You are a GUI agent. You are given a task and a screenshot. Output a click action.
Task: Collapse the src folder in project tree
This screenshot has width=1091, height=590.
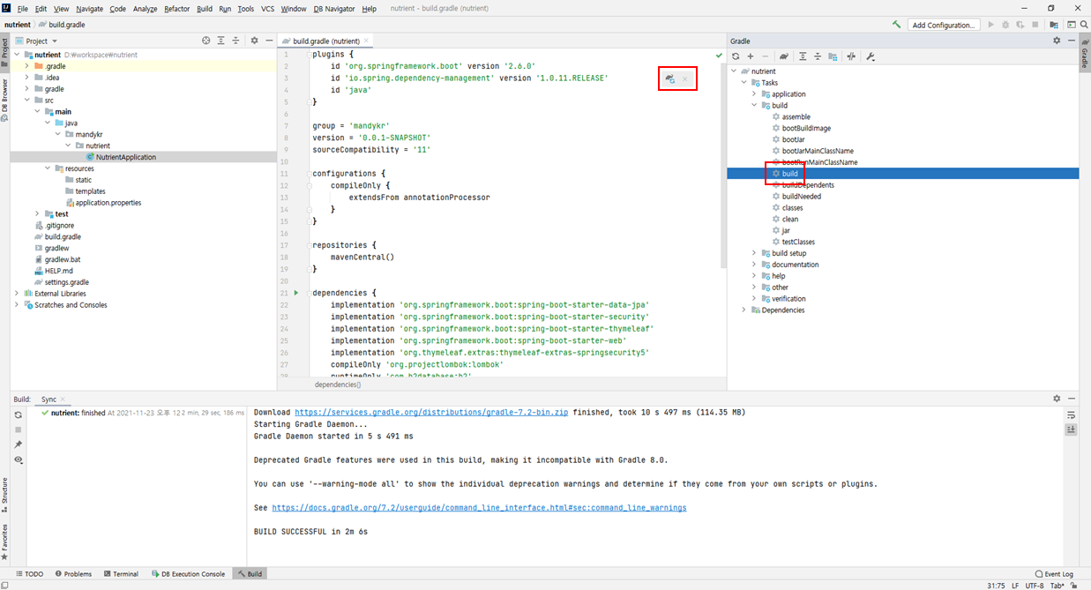(28, 101)
